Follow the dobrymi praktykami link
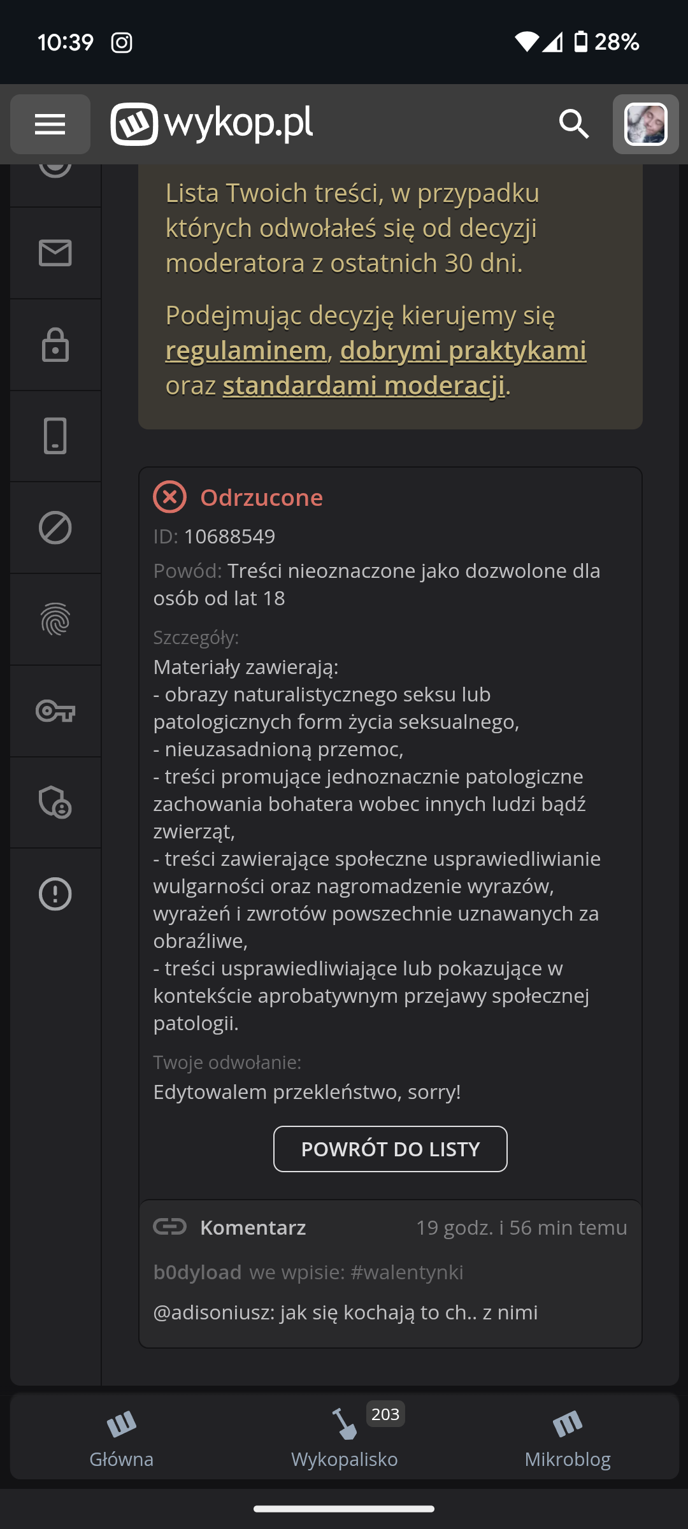 click(463, 350)
